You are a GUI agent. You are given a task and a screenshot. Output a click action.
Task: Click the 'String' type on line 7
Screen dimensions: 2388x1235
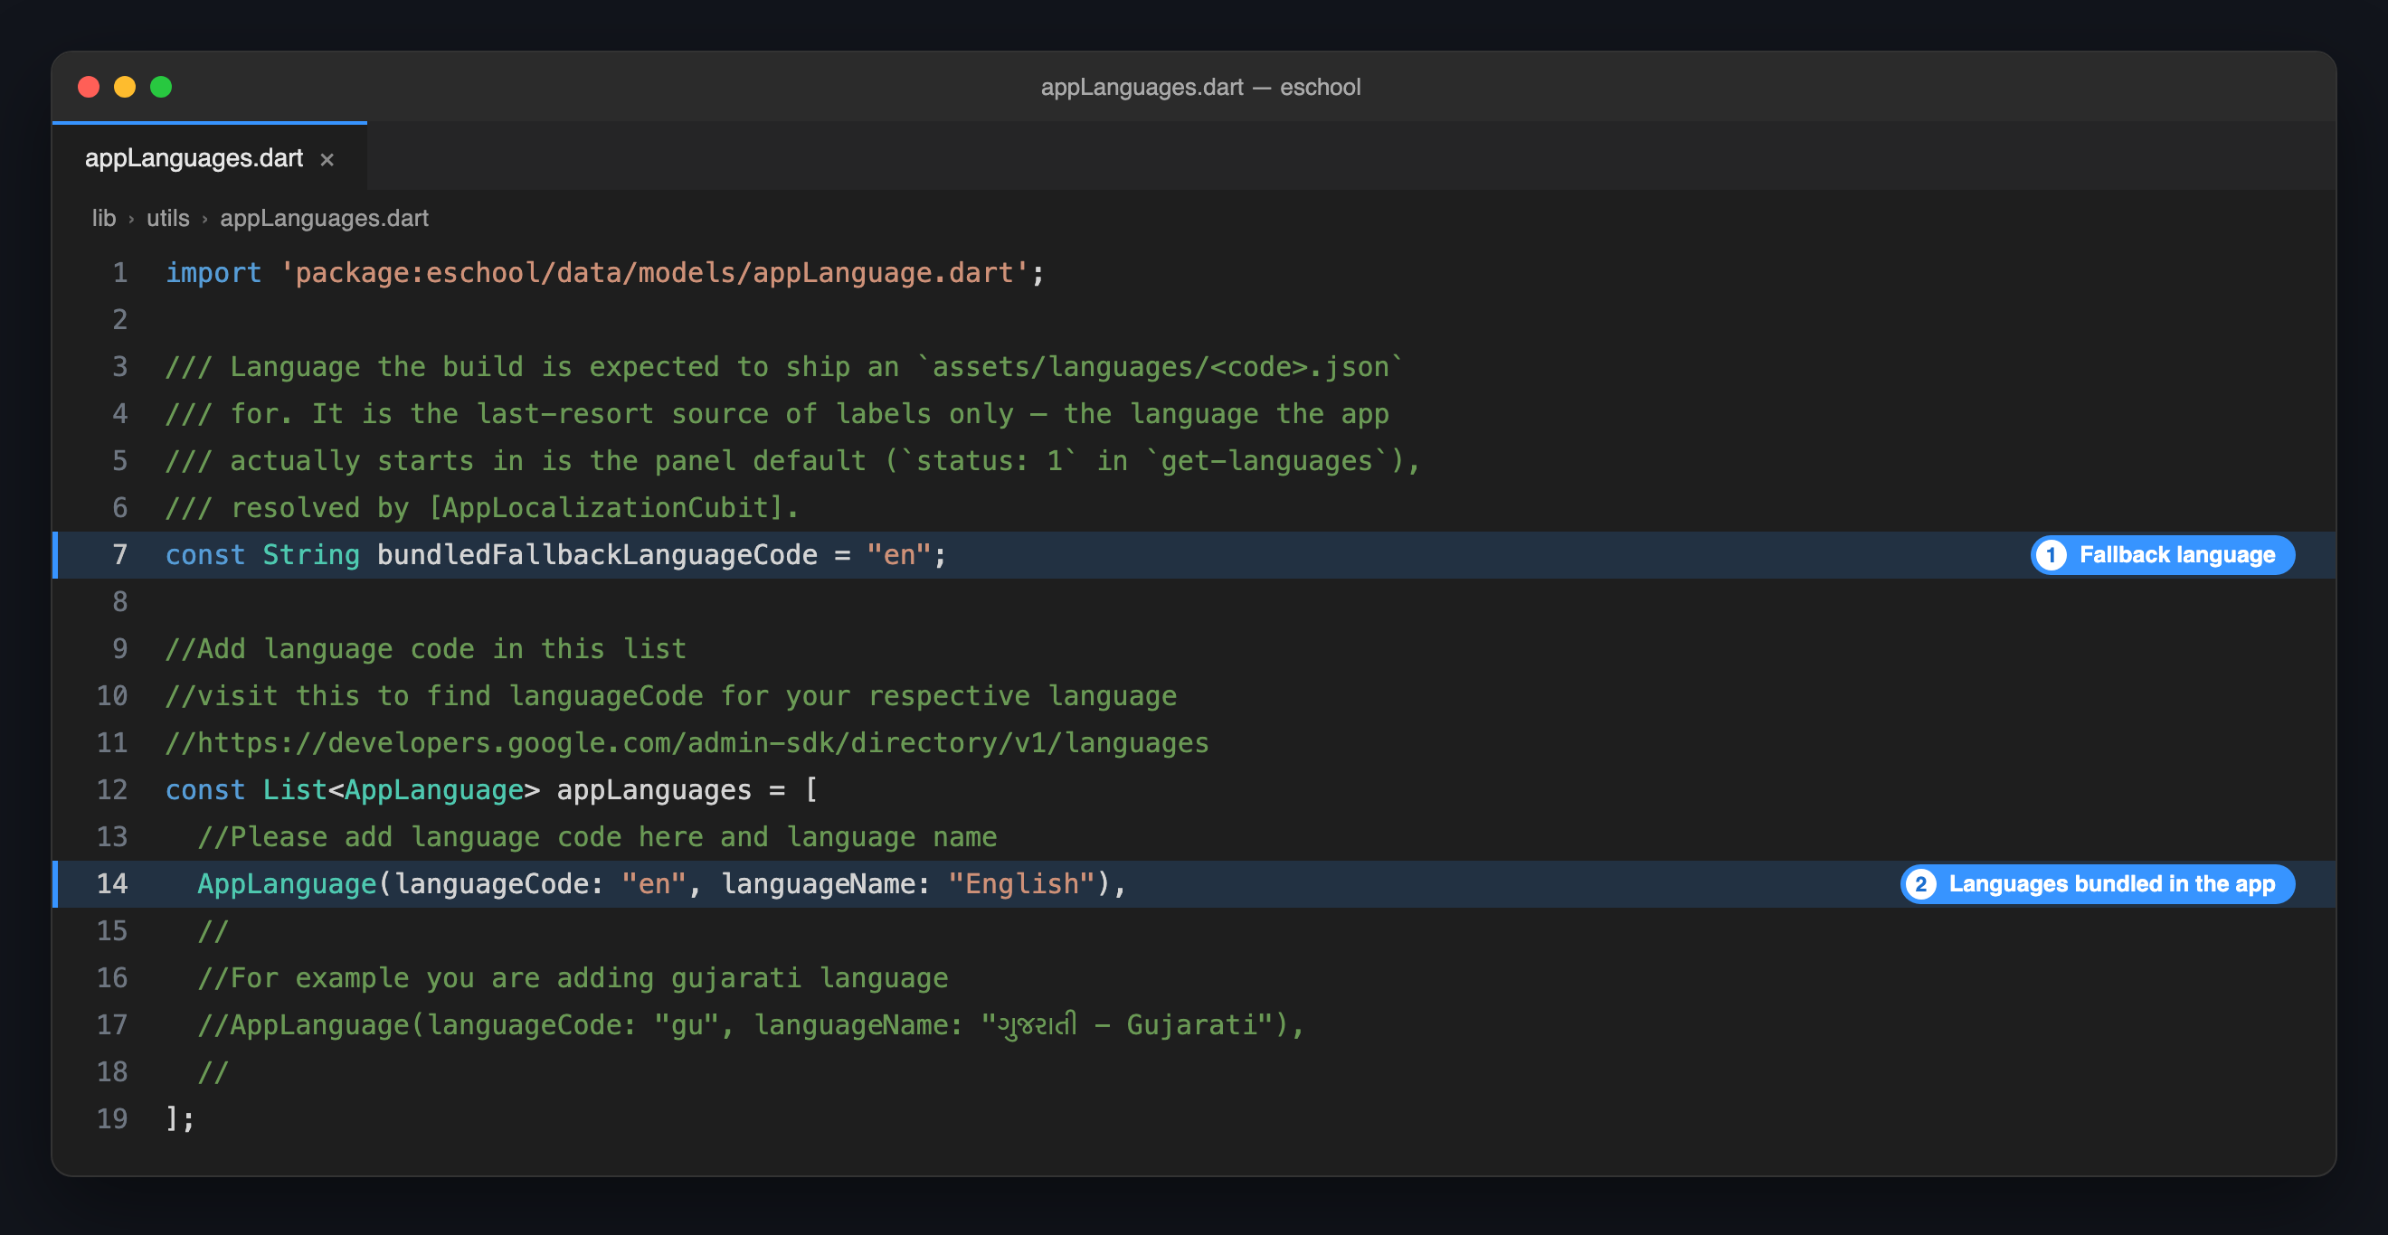[x=310, y=555]
